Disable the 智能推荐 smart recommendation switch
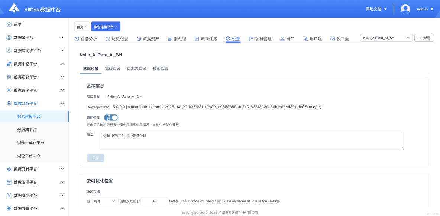 point(111,117)
